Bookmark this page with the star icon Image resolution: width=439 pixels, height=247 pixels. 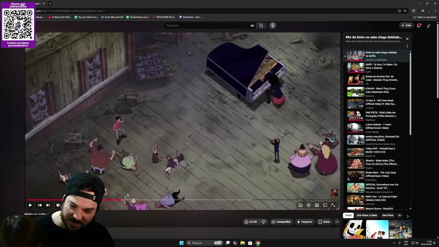pyautogui.click(x=405, y=11)
